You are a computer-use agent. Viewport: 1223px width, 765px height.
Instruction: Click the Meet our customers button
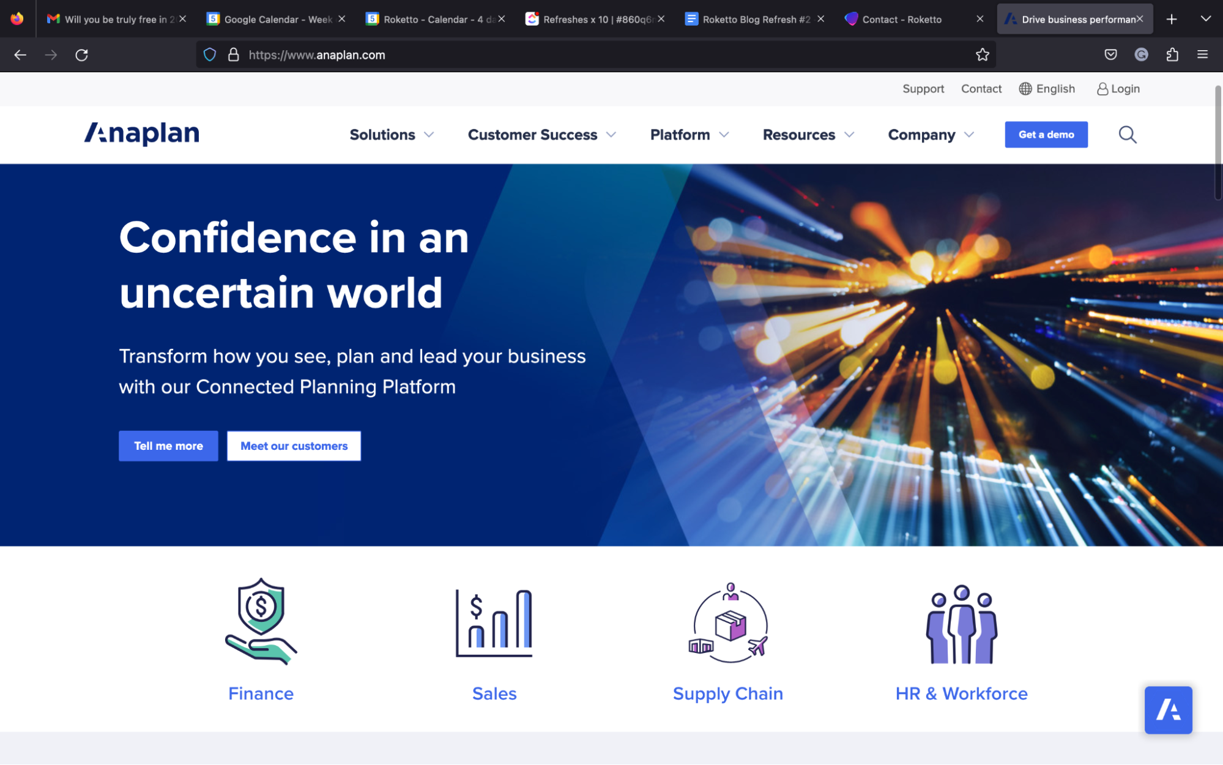point(294,446)
